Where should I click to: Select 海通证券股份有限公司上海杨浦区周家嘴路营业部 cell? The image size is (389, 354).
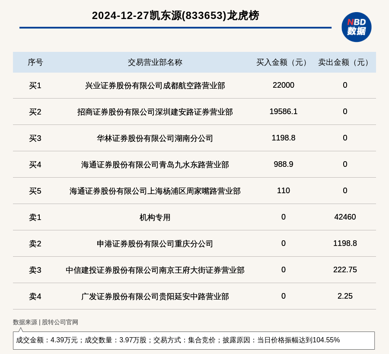pyautogui.click(x=155, y=191)
